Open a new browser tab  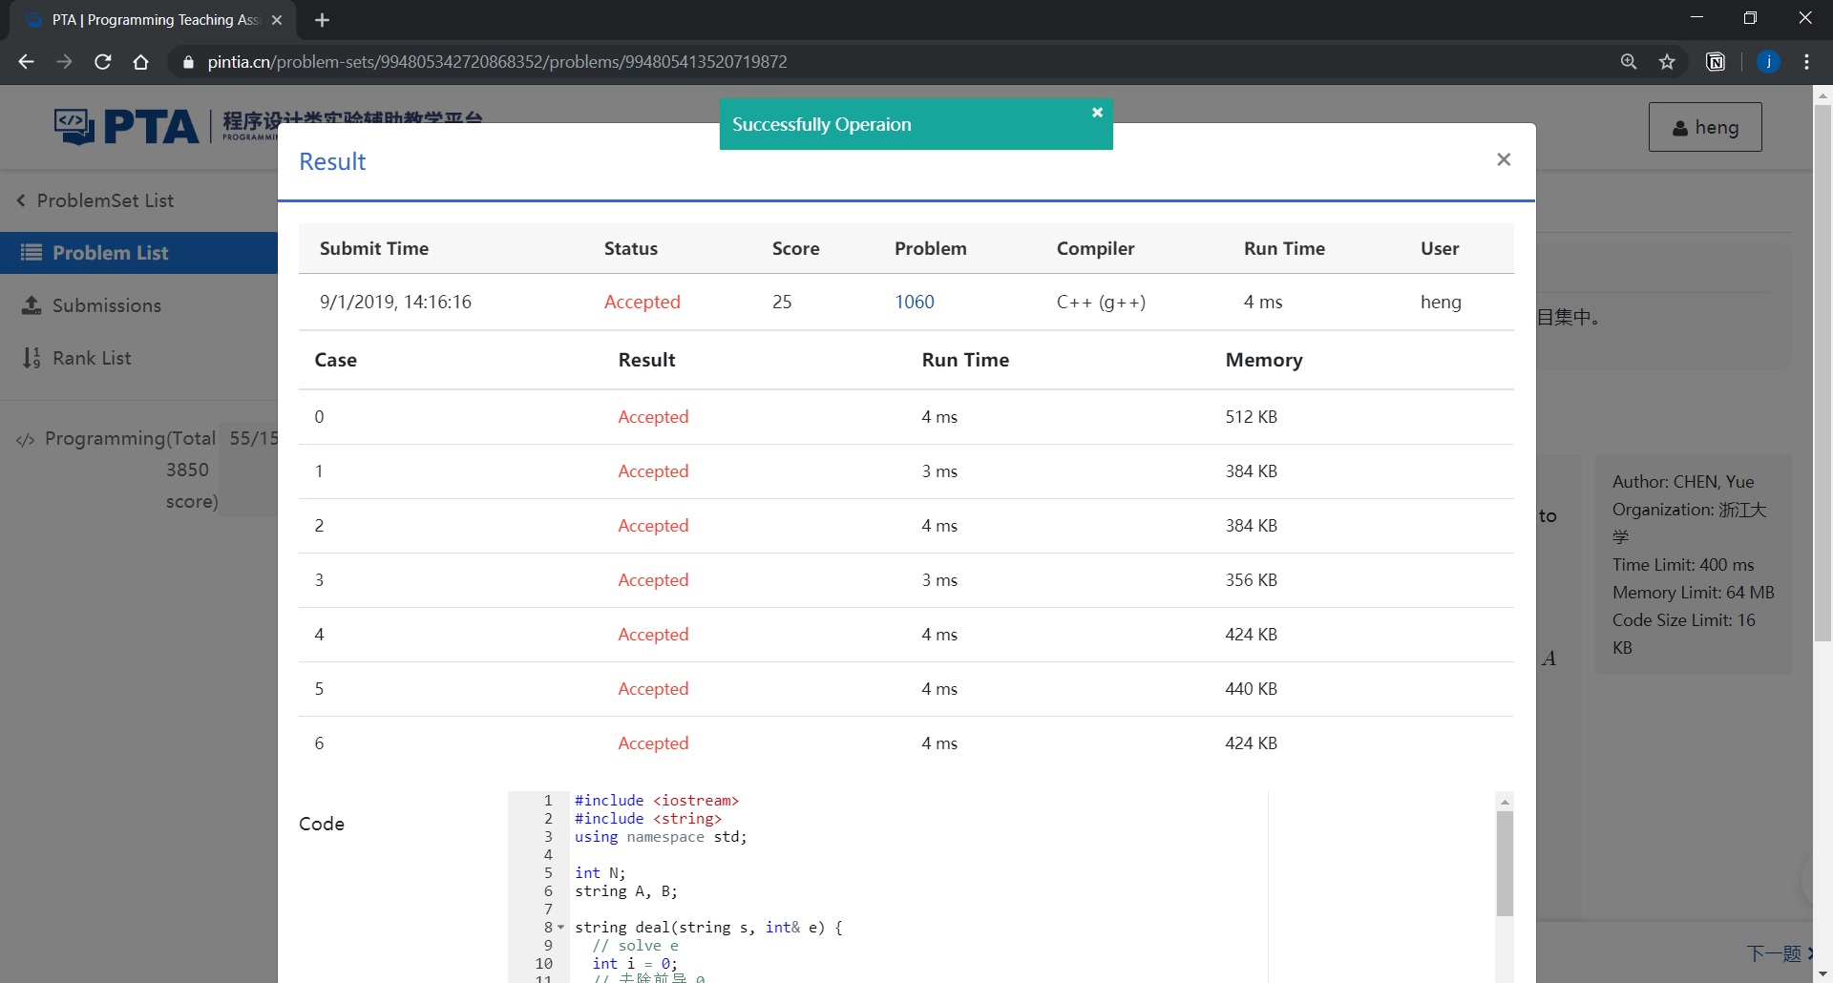pos(323,20)
